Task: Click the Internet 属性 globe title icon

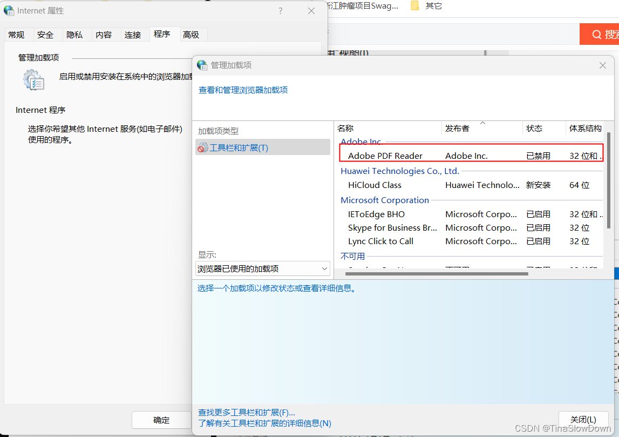Action: click(9, 11)
